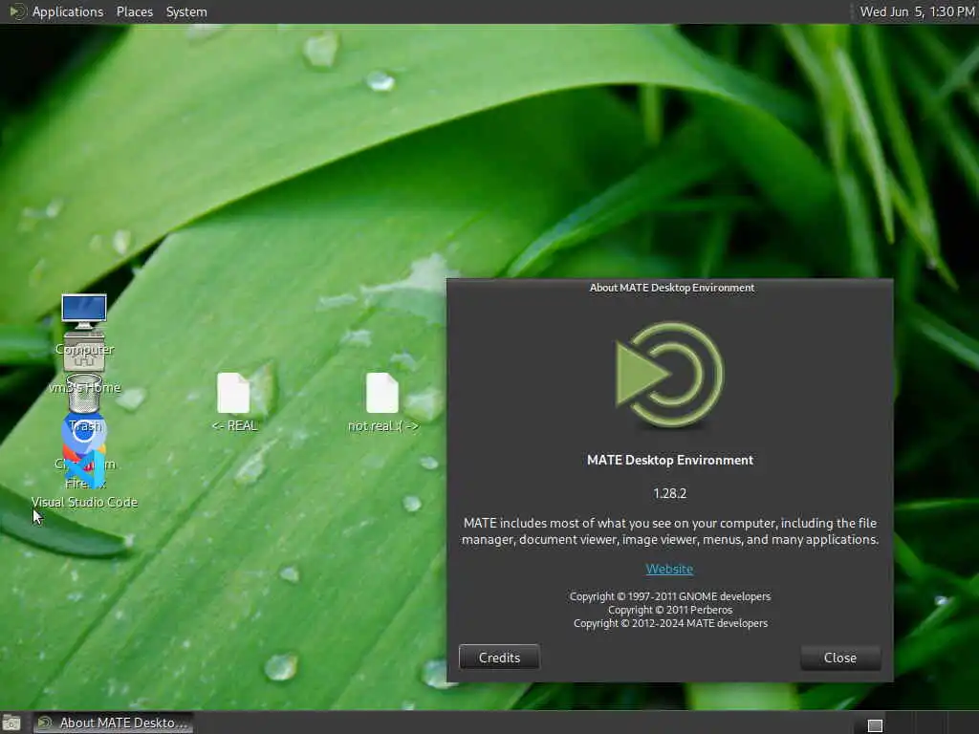Click the large MATE logo in About dialog
The width and height of the screenshot is (979, 734).
(x=669, y=375)
